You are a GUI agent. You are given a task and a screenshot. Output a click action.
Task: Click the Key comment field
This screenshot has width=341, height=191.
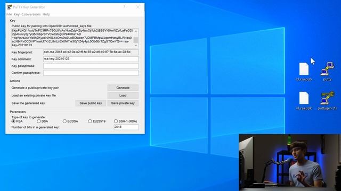pyautogui.click(x=91, y=59)
